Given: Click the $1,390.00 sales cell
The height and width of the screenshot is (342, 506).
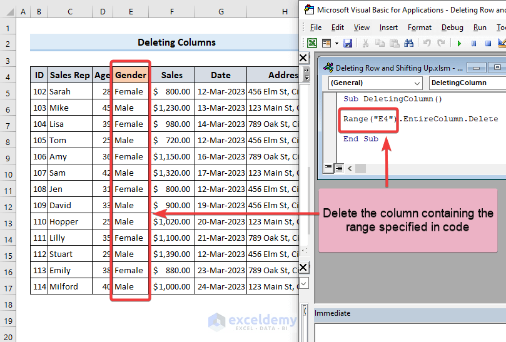Looking at the screenshot, I should 171,254.
